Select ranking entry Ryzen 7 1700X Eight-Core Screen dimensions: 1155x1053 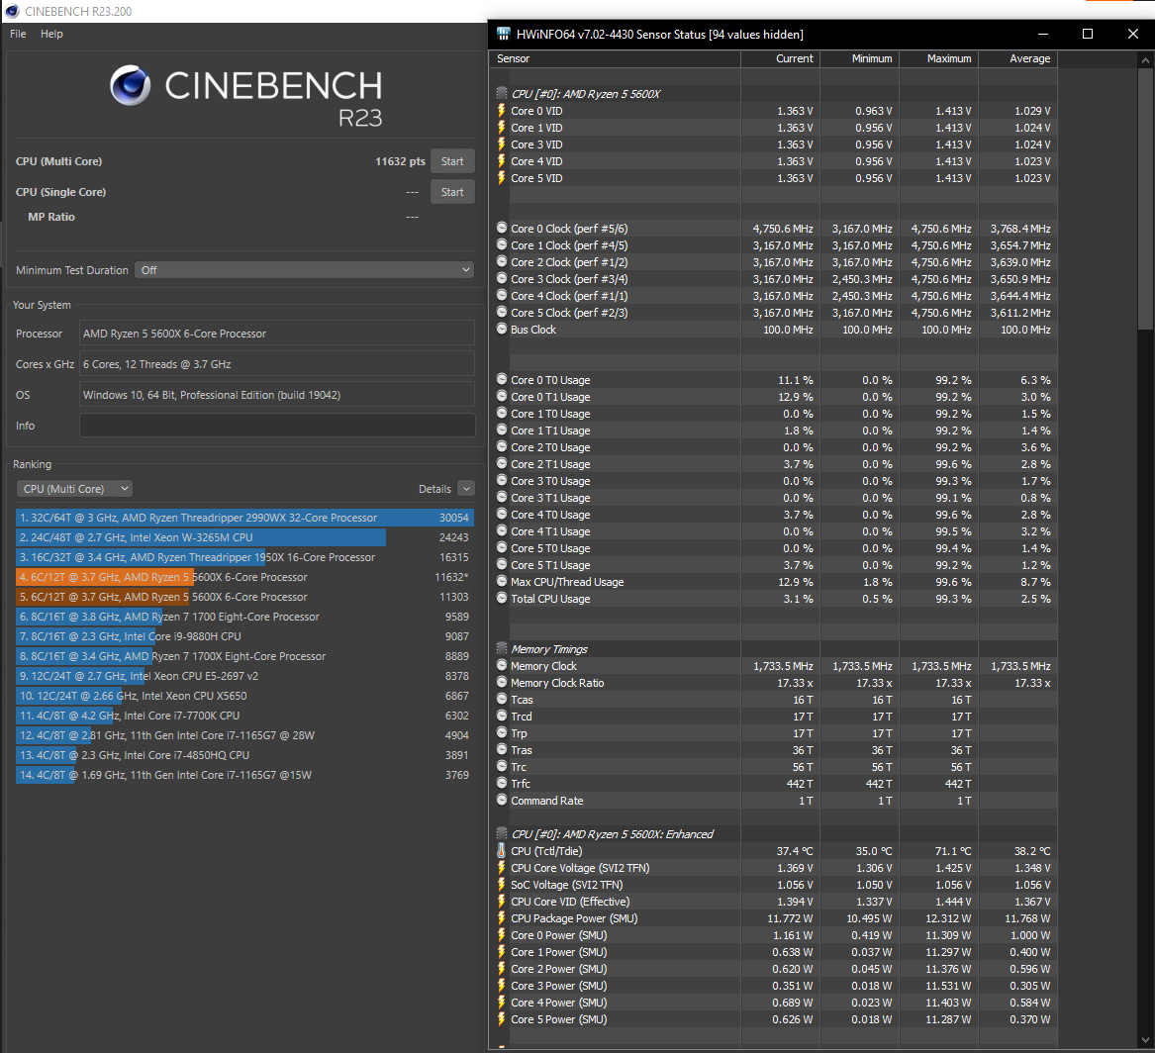tap(244, 656)
